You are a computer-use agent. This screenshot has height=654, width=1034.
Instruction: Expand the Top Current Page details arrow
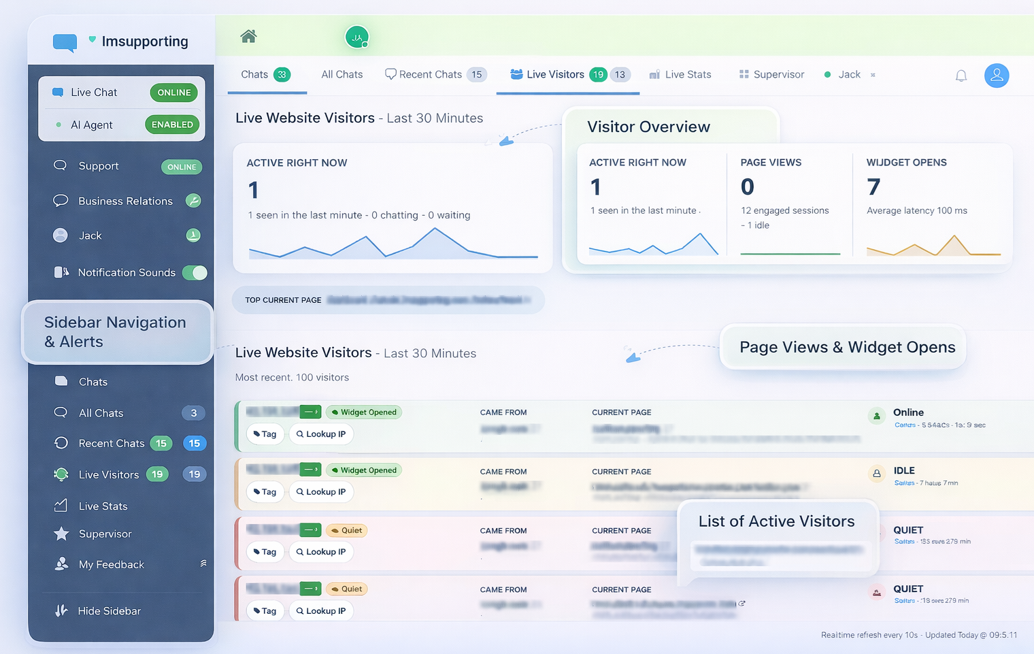527,299
